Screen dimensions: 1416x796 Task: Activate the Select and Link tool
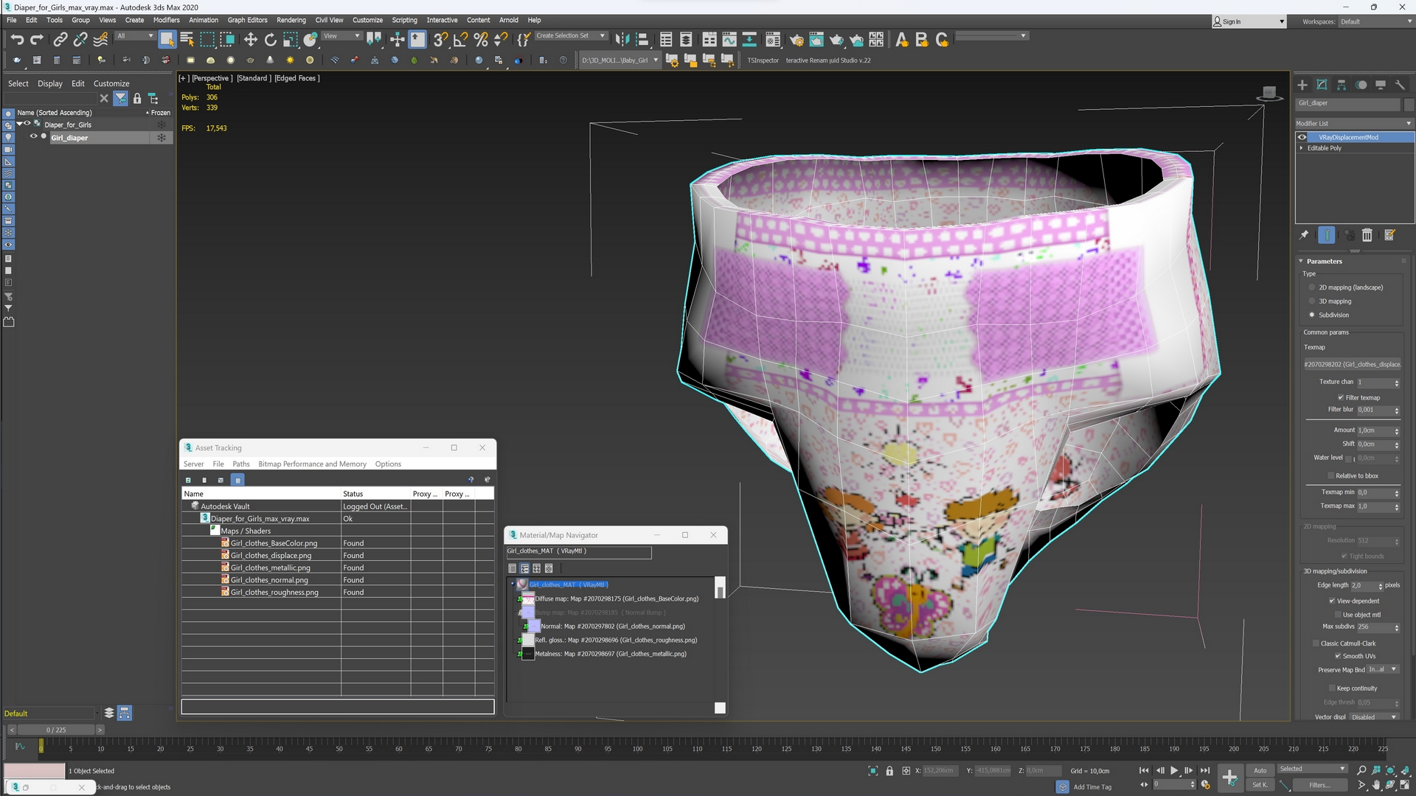[x=60, y=39]
